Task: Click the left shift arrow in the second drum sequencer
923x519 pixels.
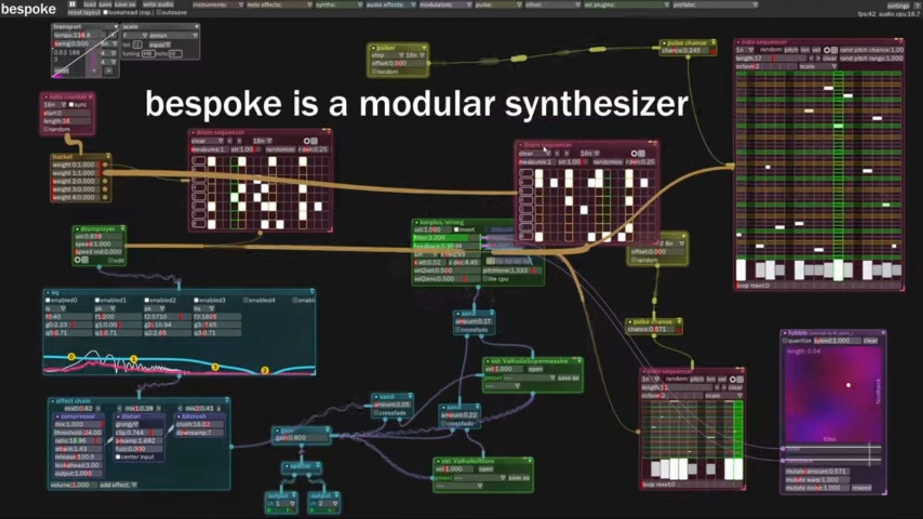Action: 556,153
